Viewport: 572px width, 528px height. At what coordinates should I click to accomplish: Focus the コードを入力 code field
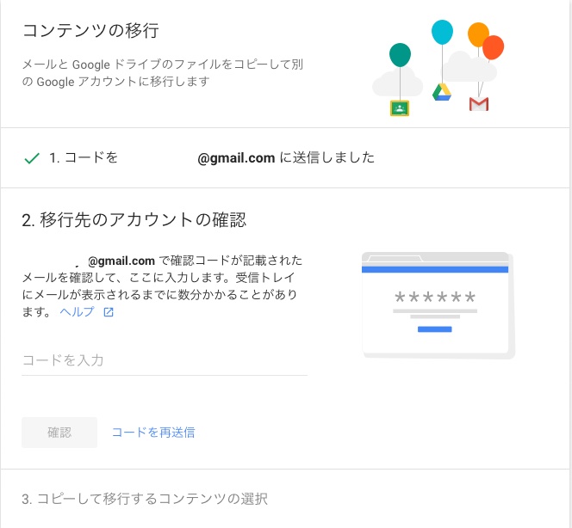[x=165, y=360]
